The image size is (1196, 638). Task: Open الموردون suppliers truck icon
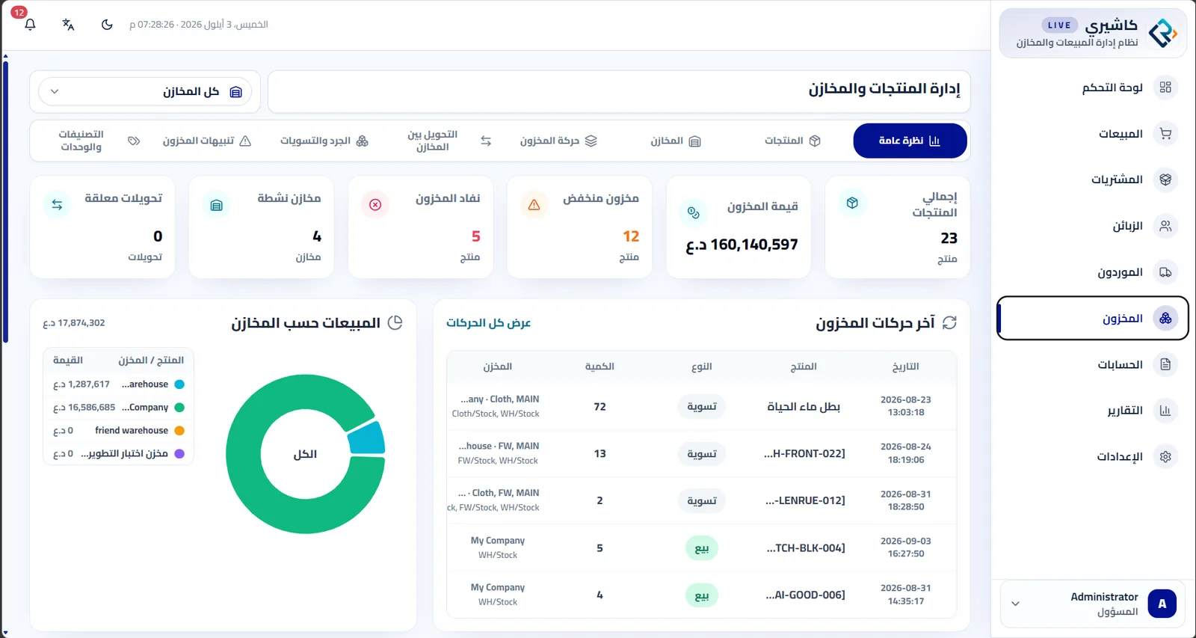[1165, 272]
